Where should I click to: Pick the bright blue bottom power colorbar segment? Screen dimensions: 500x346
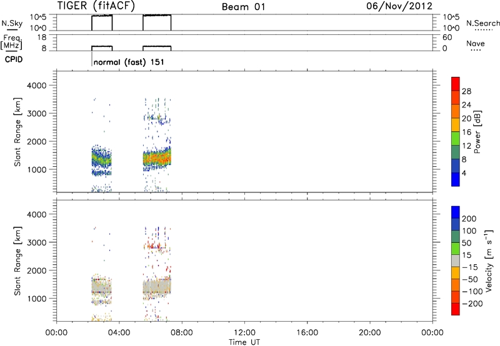point(456,179)
